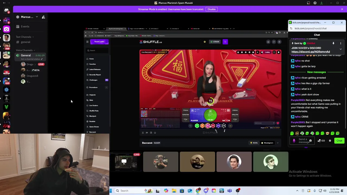Open Microsoft Teams on the taskbar
347x195 pixels.
(x=230, y=191)
